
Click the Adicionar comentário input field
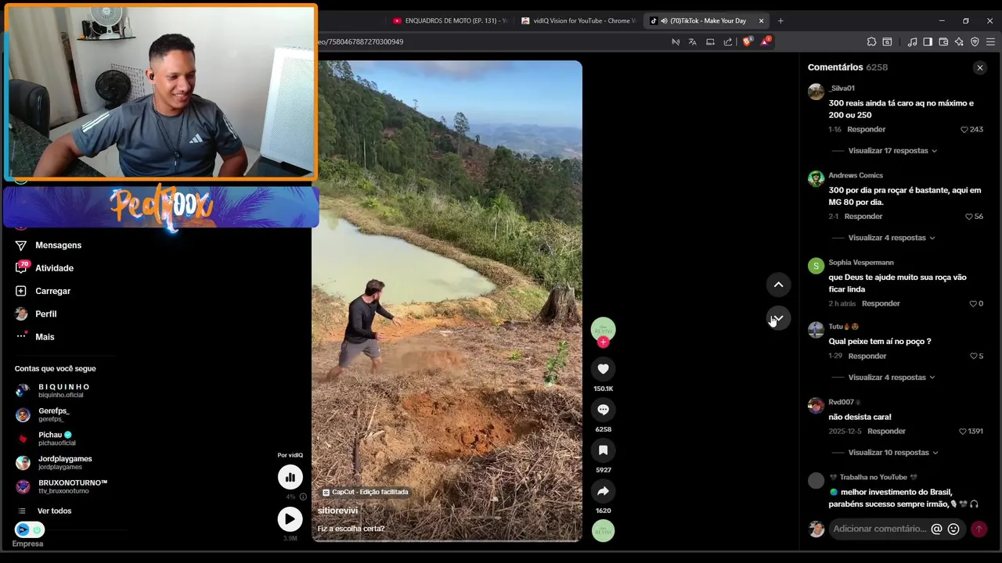pyautogui.click(x=879, y=529)
